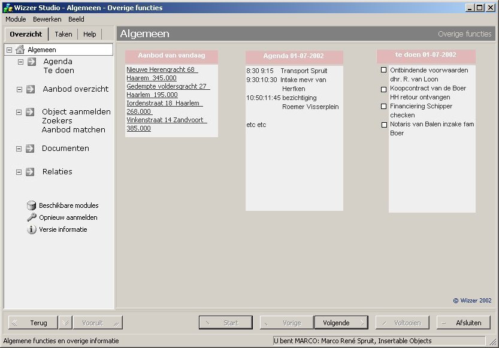
Task: Collapse the Algemeen tree root node
Action: (9, 50)
